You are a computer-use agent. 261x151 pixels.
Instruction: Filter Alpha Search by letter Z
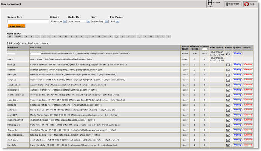[168, 36]
